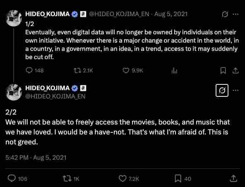Open Grok icon on first tweet
Screen dimensions: 245x187
[225, 14]
